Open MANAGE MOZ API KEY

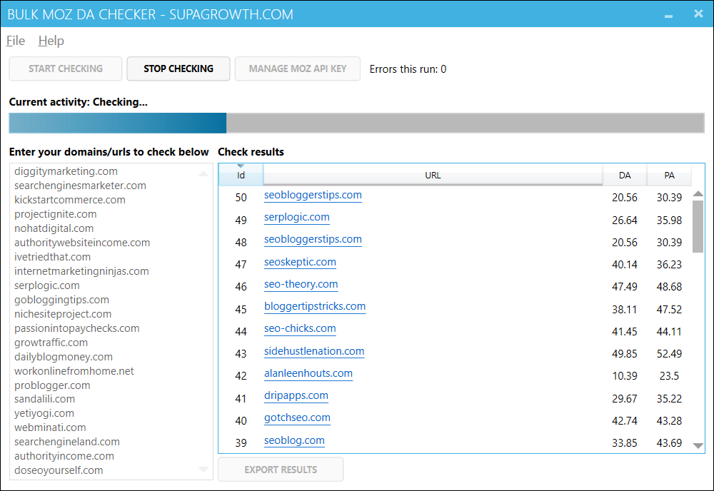298,69
